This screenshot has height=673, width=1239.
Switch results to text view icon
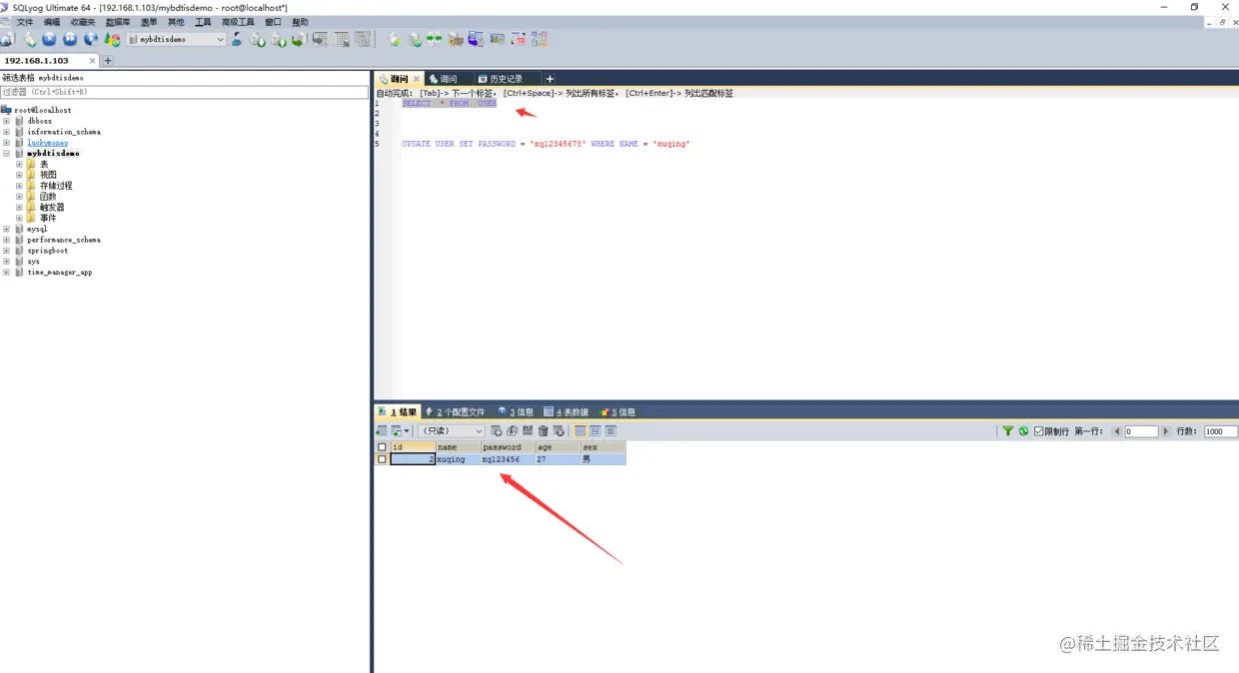[611, 430]
